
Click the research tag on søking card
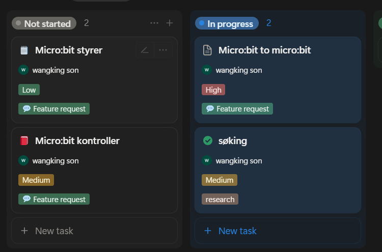point(220,199)
